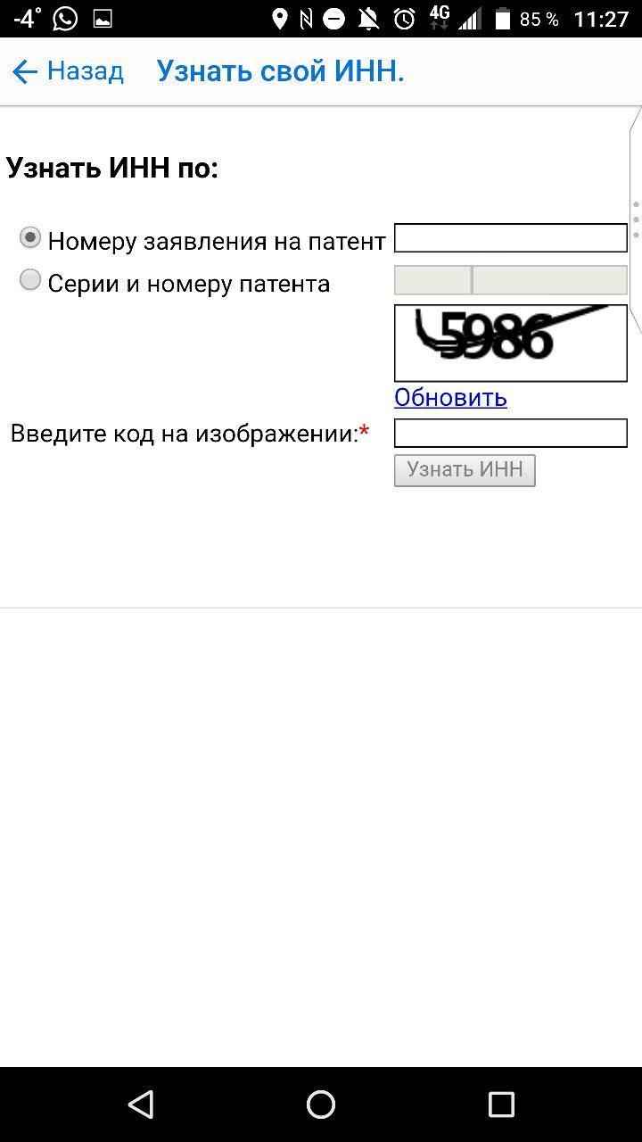The height and width of the screenshot is (1142, 642).
Task: Click the 'Узнать ИНН' button
Action: pos(465,470)
